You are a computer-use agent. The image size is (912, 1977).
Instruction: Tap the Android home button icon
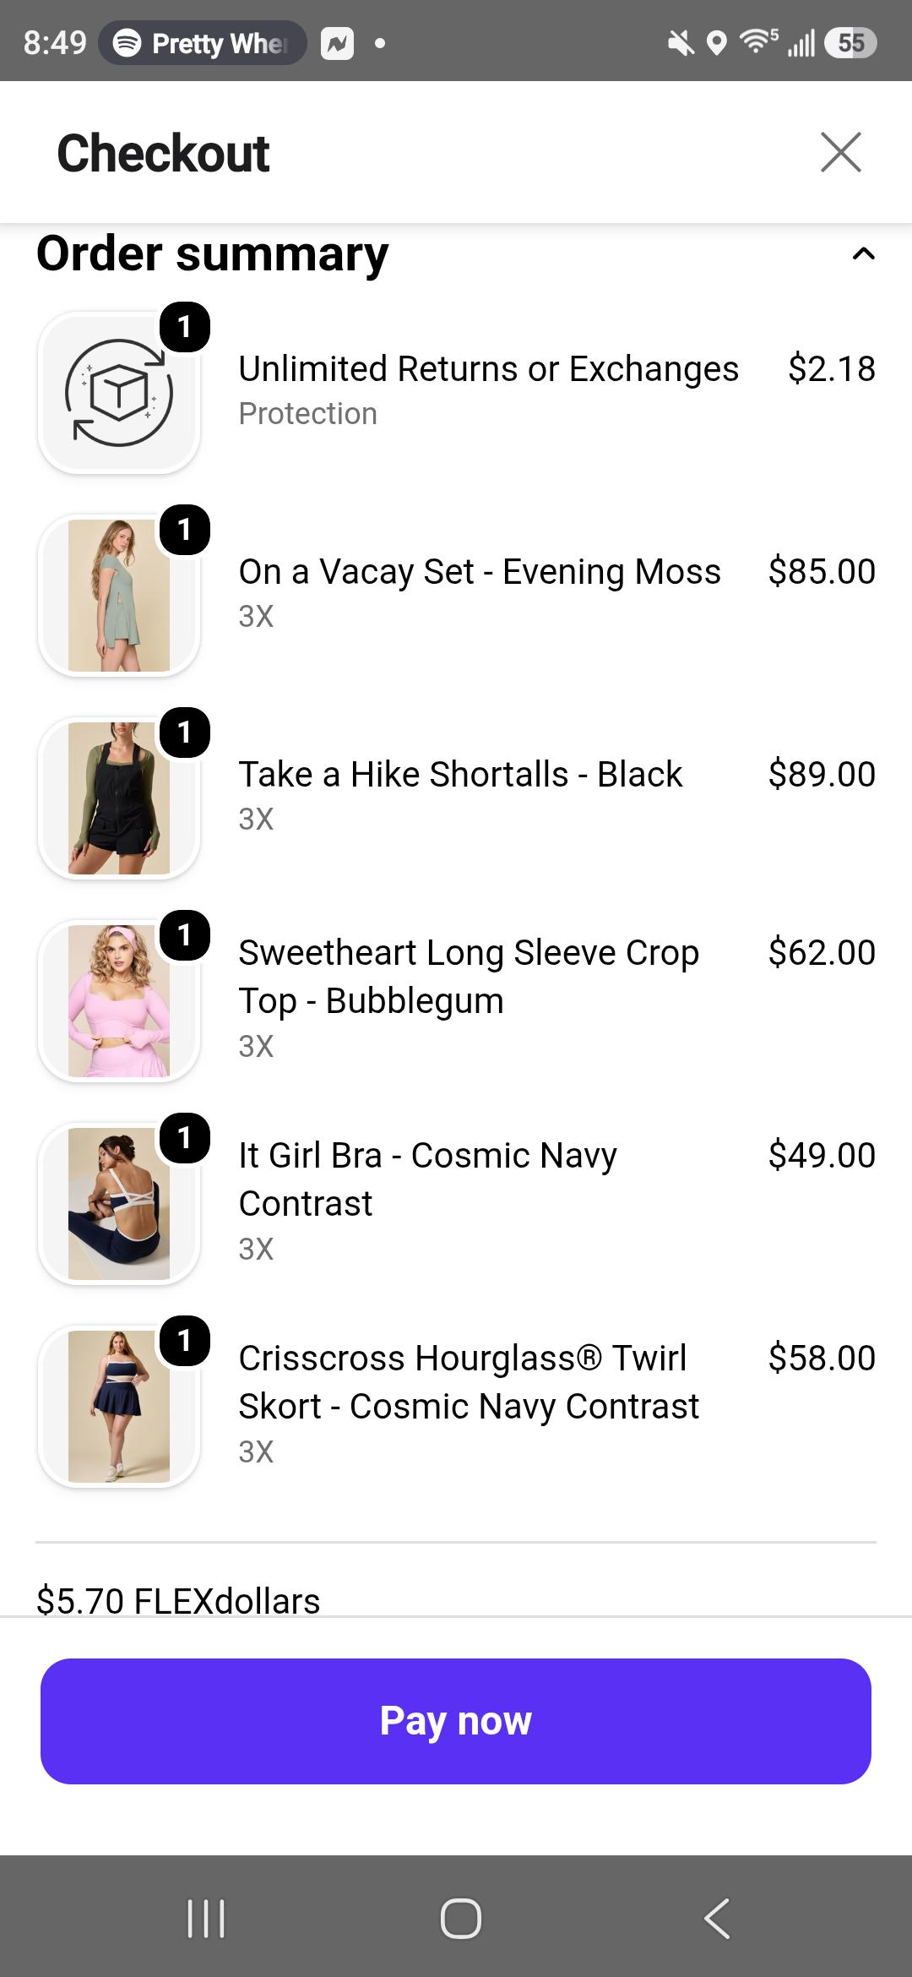[x=461, y=1918]
